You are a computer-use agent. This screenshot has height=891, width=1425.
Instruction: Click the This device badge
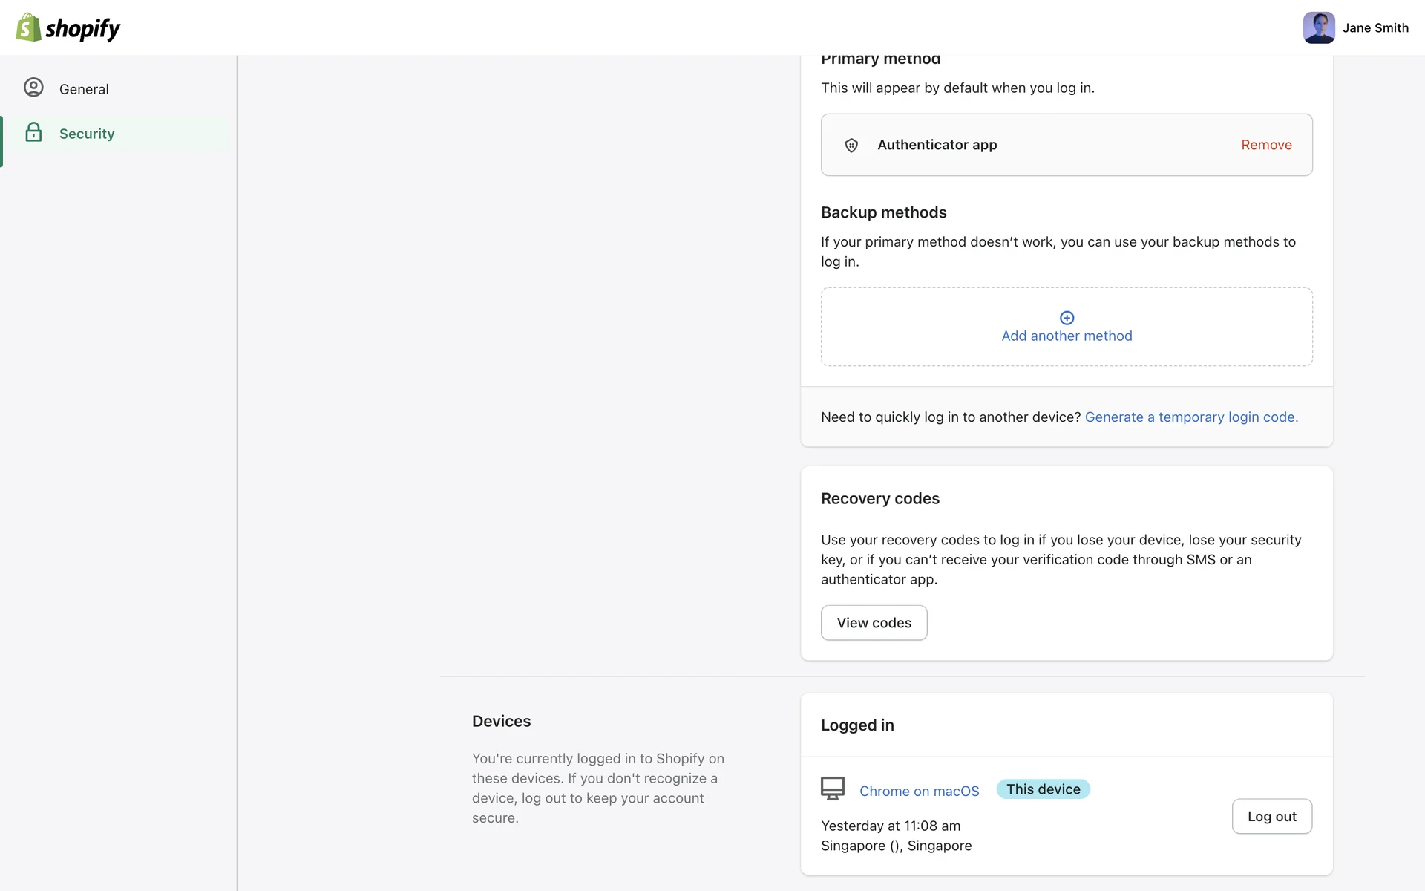(x=1043, y=789)
